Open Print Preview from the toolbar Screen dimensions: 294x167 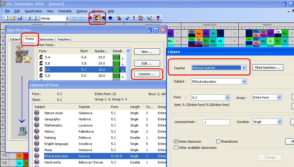click(x=35, y=18)
